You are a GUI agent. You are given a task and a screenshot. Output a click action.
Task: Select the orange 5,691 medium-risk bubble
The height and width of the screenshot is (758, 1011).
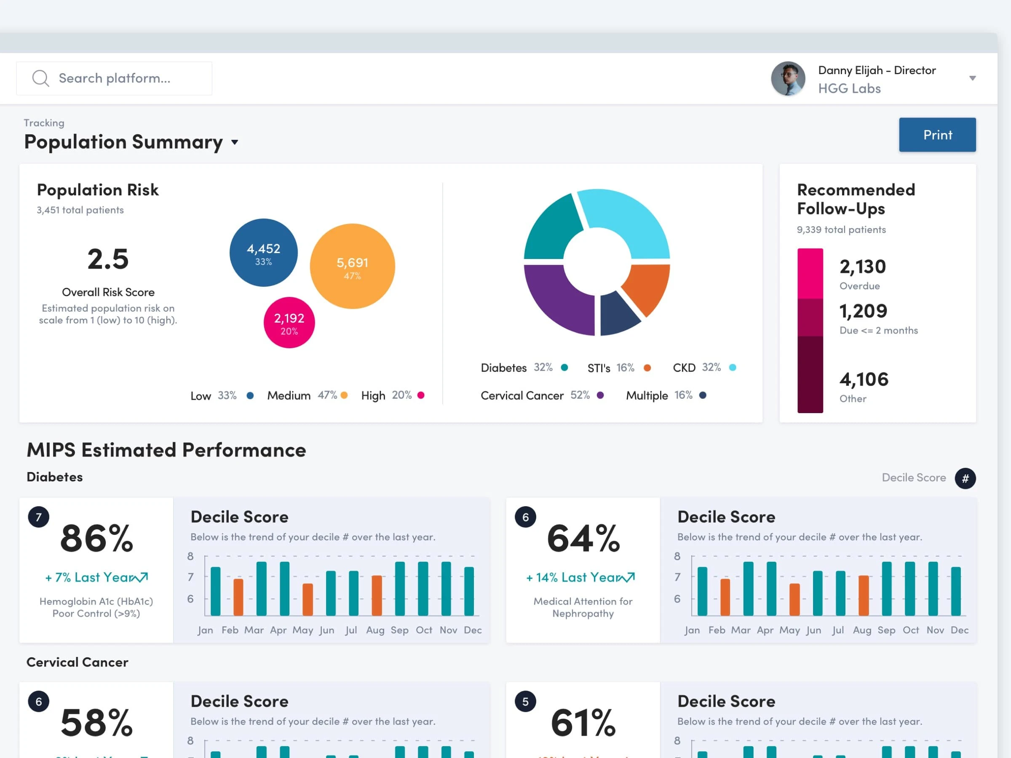click(353, 267)
